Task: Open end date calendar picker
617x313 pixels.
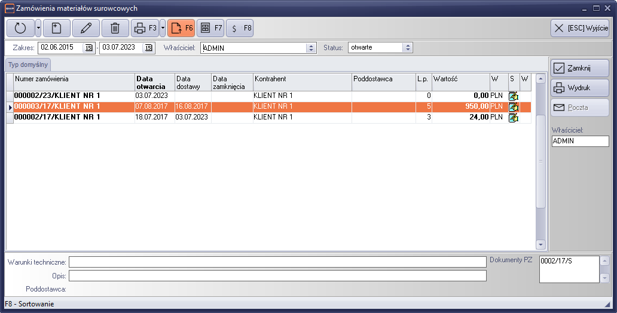Action: click(149, 48)
